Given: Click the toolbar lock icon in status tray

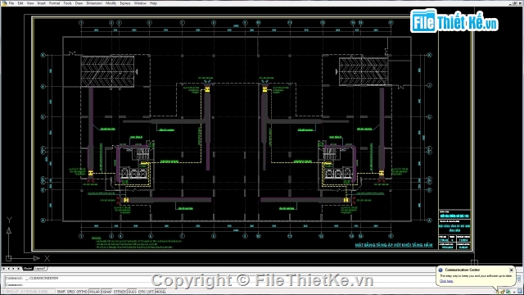Looking at the screenshot, I should tap(503, 292).
